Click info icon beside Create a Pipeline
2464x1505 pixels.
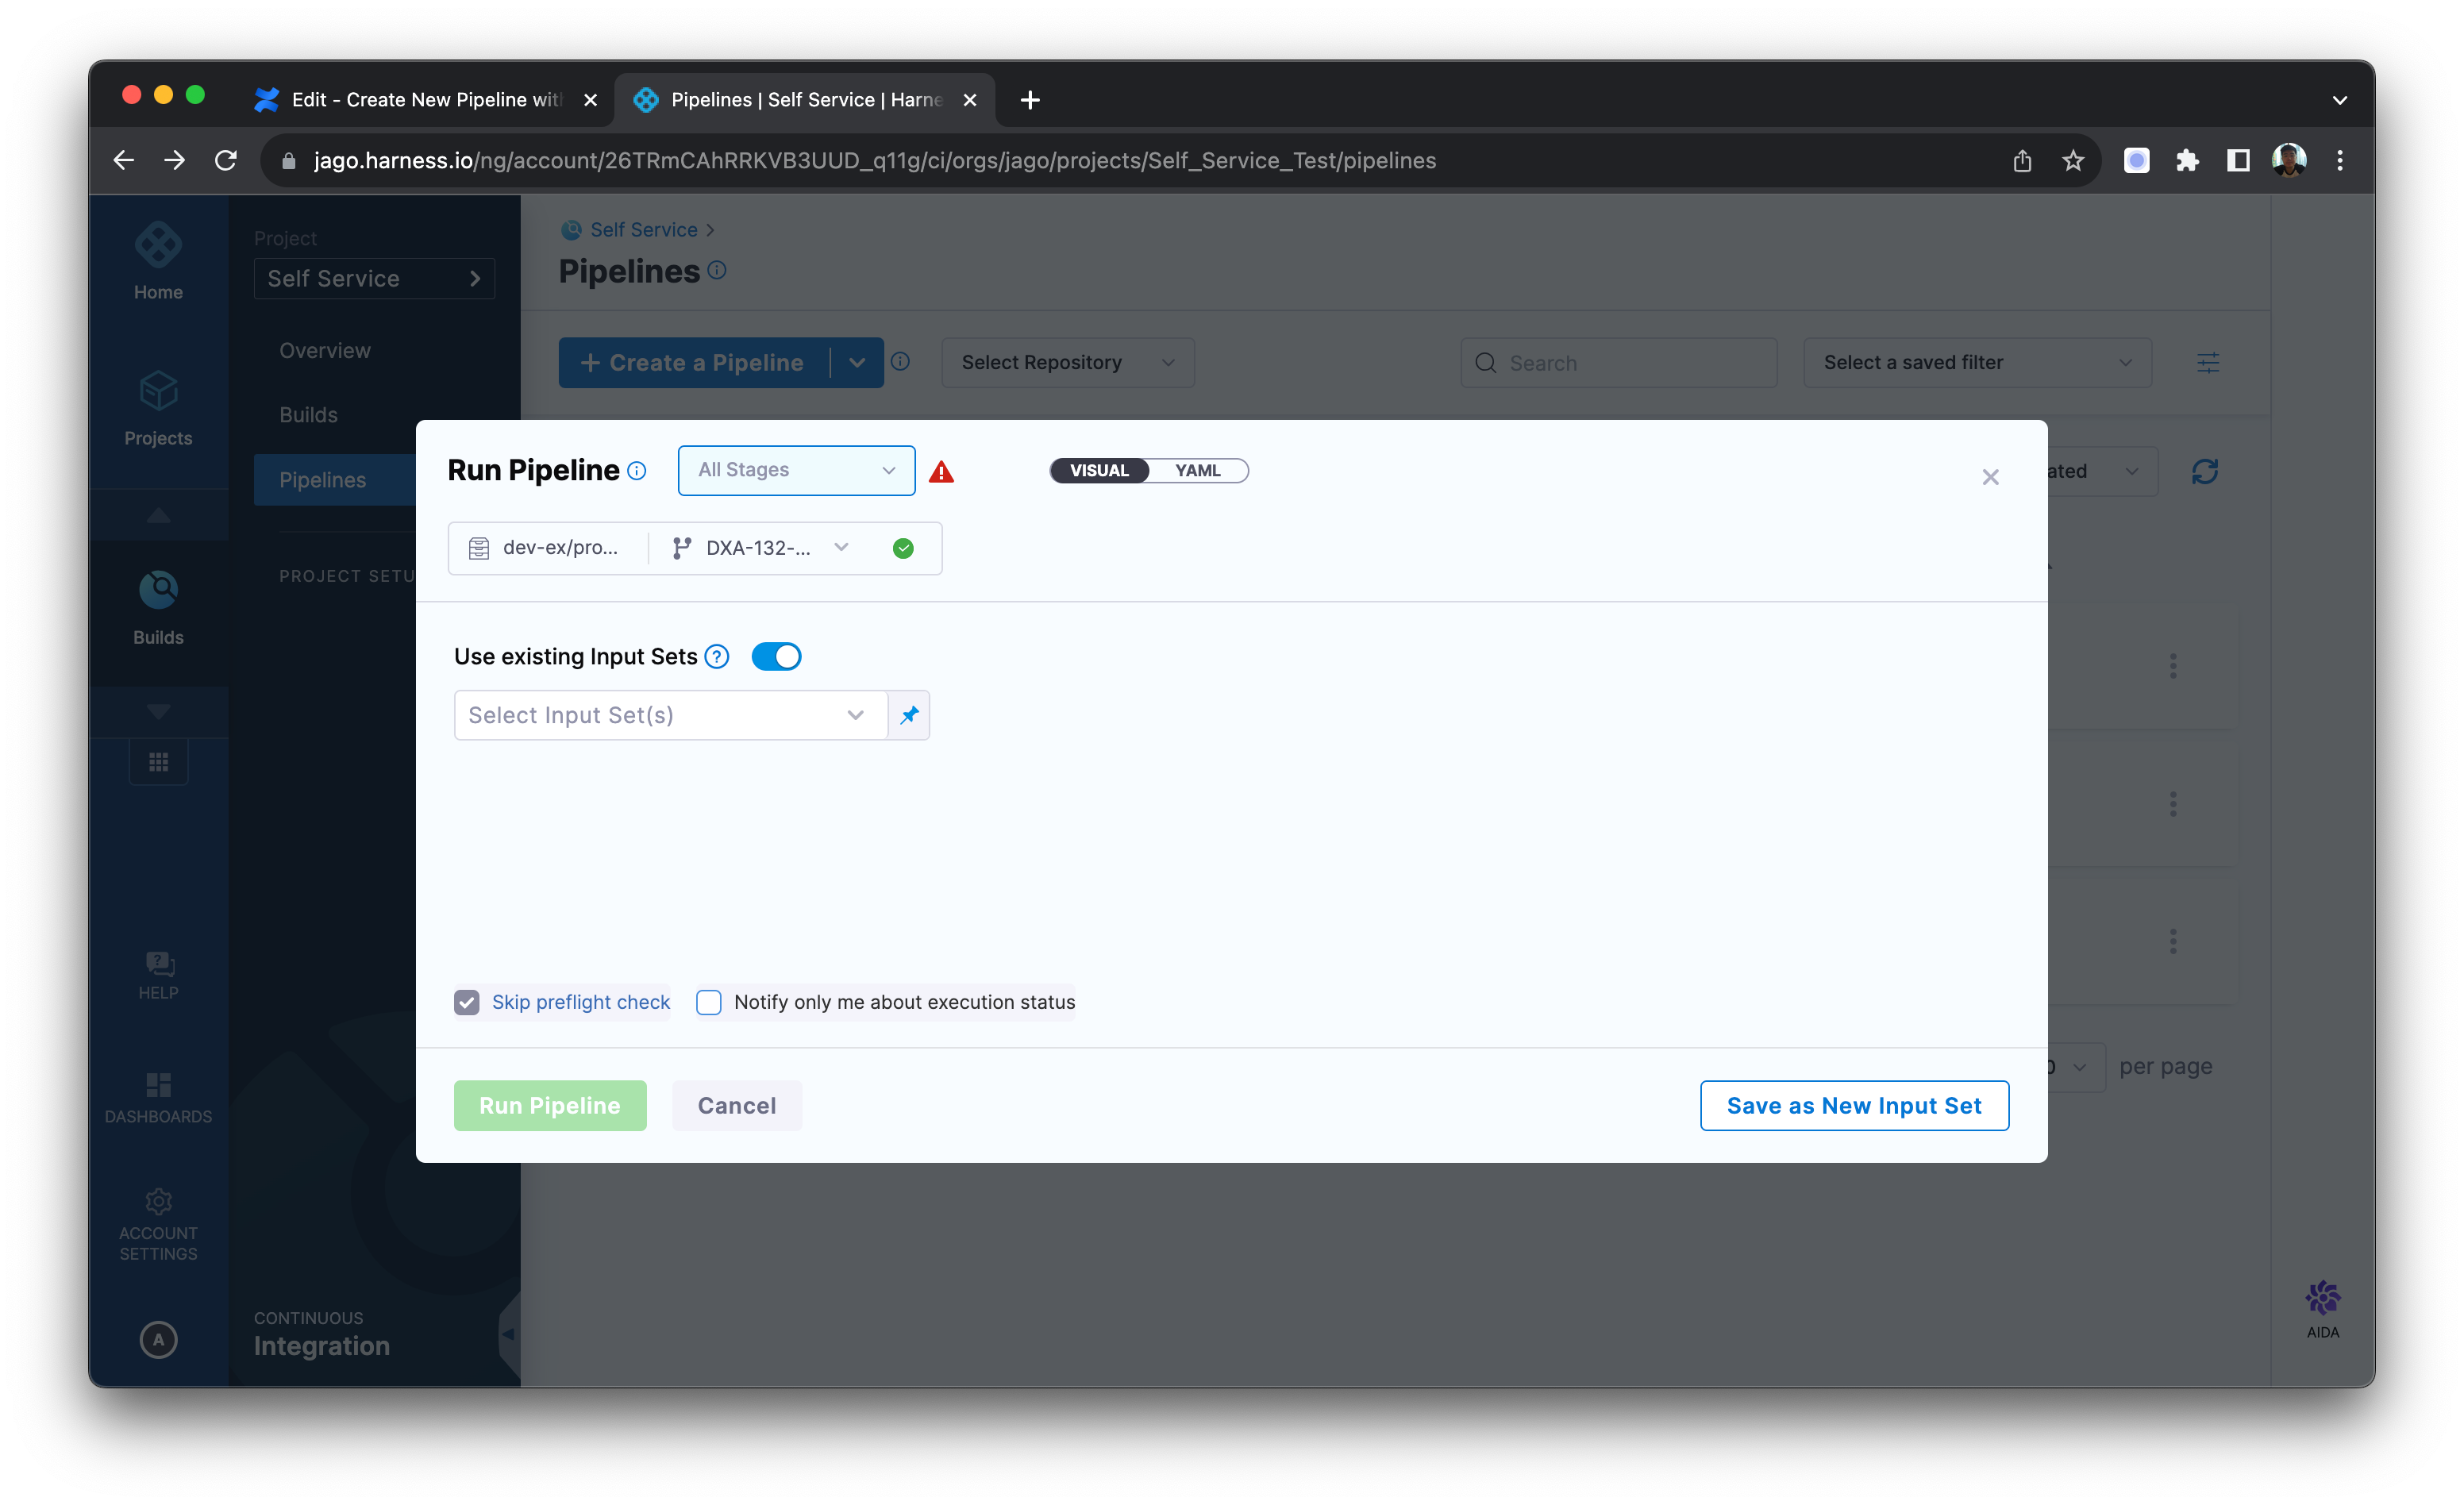click(900, 362)
